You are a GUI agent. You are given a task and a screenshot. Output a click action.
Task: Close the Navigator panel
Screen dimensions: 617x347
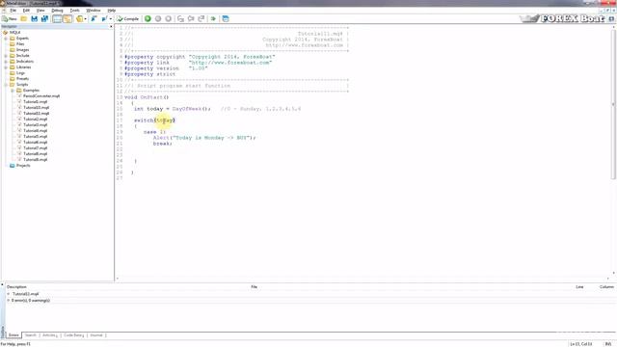click(x=111, y=26)
